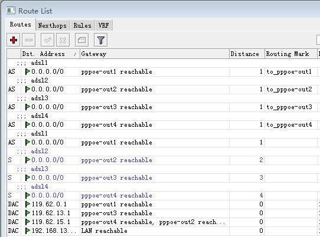Select the static pppoe-out2 route with distance 2

pos(164,160)
